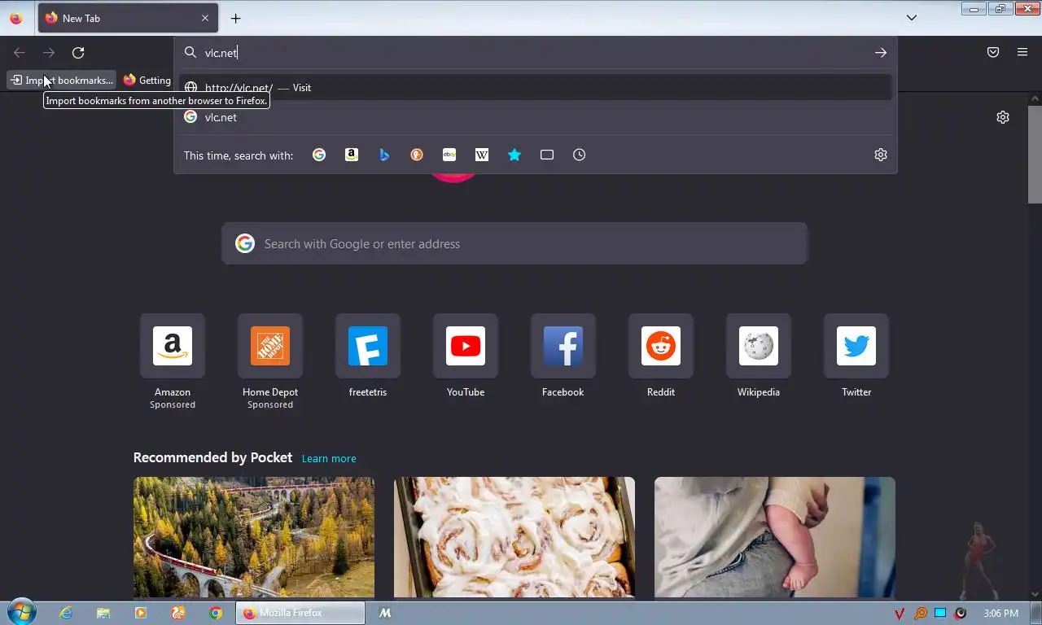Open the baby feet Pocket story thumbnail

775,537
